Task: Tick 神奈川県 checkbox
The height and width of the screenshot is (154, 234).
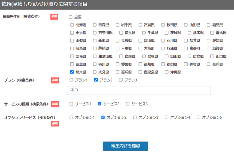Action: 95,33
